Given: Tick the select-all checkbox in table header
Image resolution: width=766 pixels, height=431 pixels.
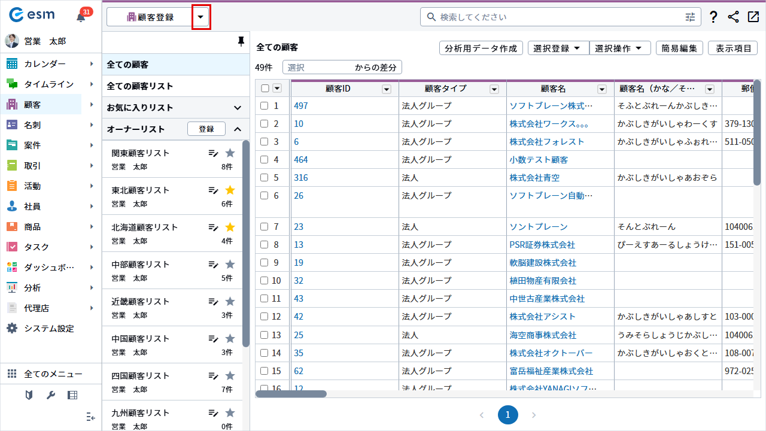Looking at the screenshot, I should [265, 89].
